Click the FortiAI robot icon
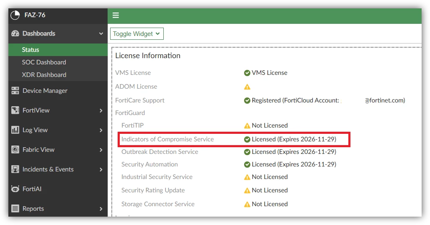Image resolution: width=430 pixels, height=225 pixels. (15, 189)
